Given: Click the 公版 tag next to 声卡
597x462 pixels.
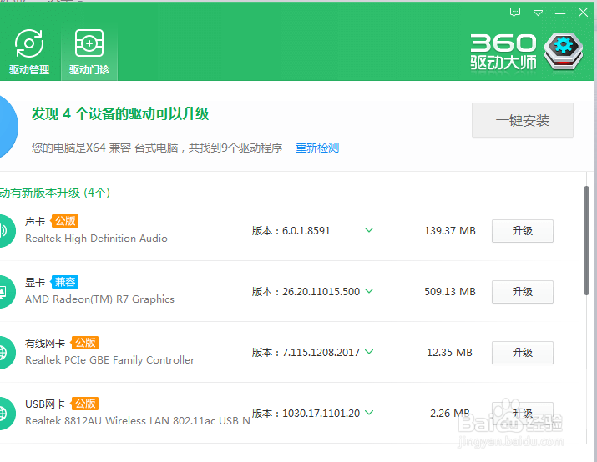Looking at the screenshot, I should (x=65, y=221).
